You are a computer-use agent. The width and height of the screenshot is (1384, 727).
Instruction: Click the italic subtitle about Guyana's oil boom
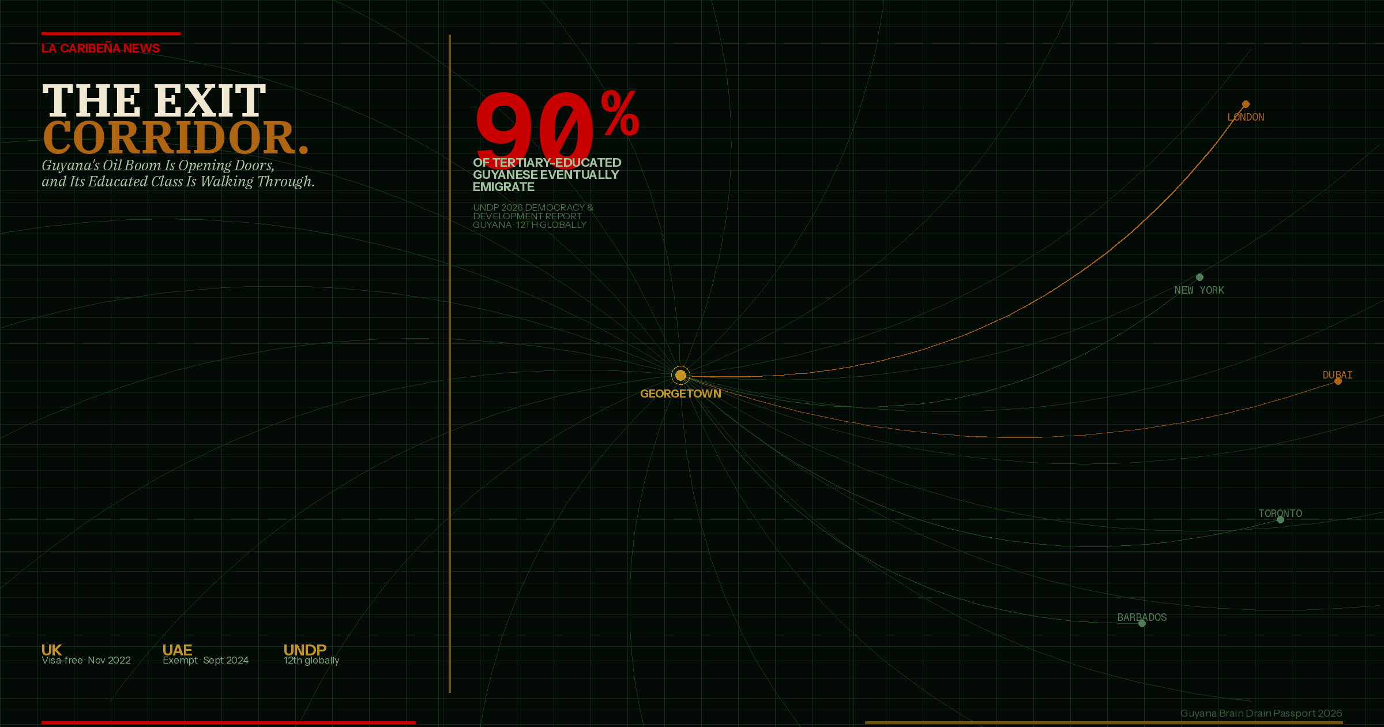[178, 173]
